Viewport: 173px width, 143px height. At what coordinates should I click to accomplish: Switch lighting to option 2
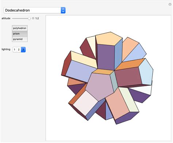[19, 49]
